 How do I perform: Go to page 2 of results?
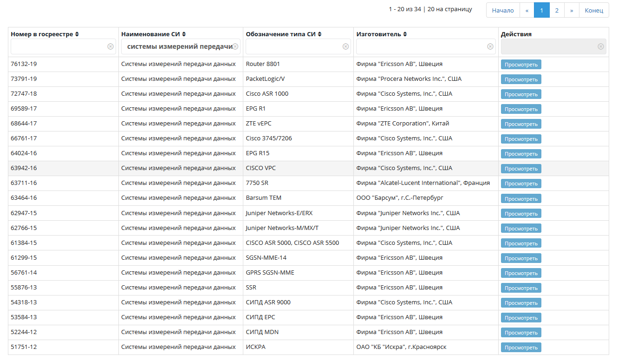[x=557, y=10]
